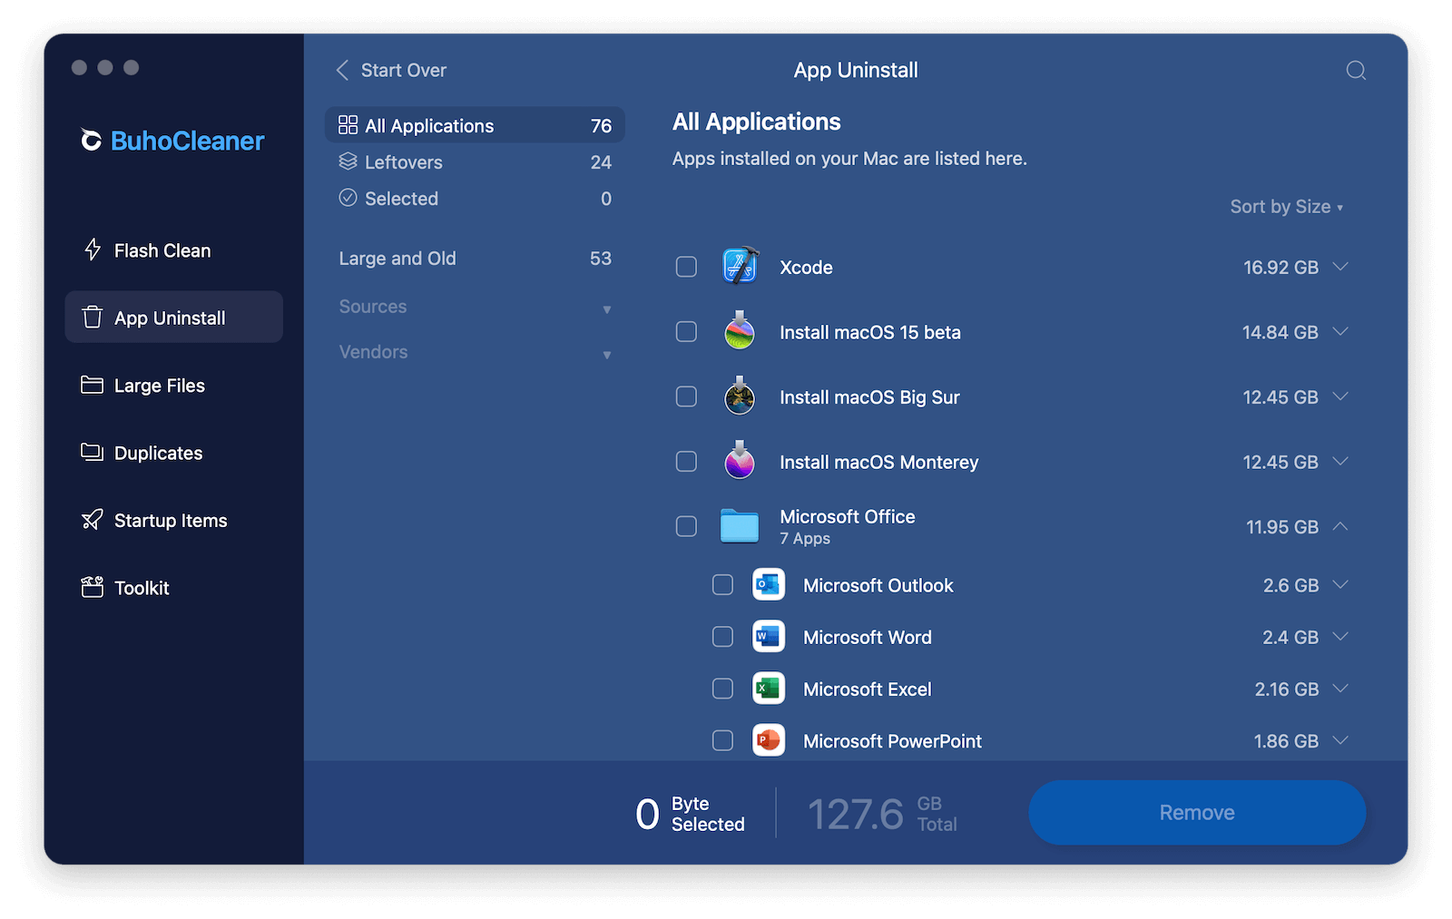Image resolution: width=1452 pixels, height=919 pixels.
Task: Click the Microsoft Outlook app icon
Action: (x=769, y=585)
